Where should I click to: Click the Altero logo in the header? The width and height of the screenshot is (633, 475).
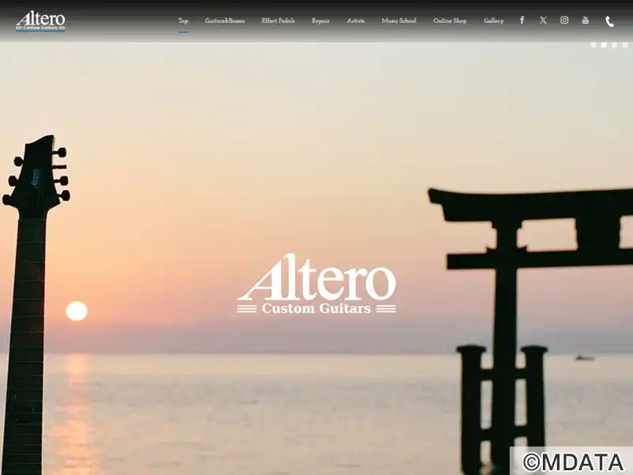(40, 21)
